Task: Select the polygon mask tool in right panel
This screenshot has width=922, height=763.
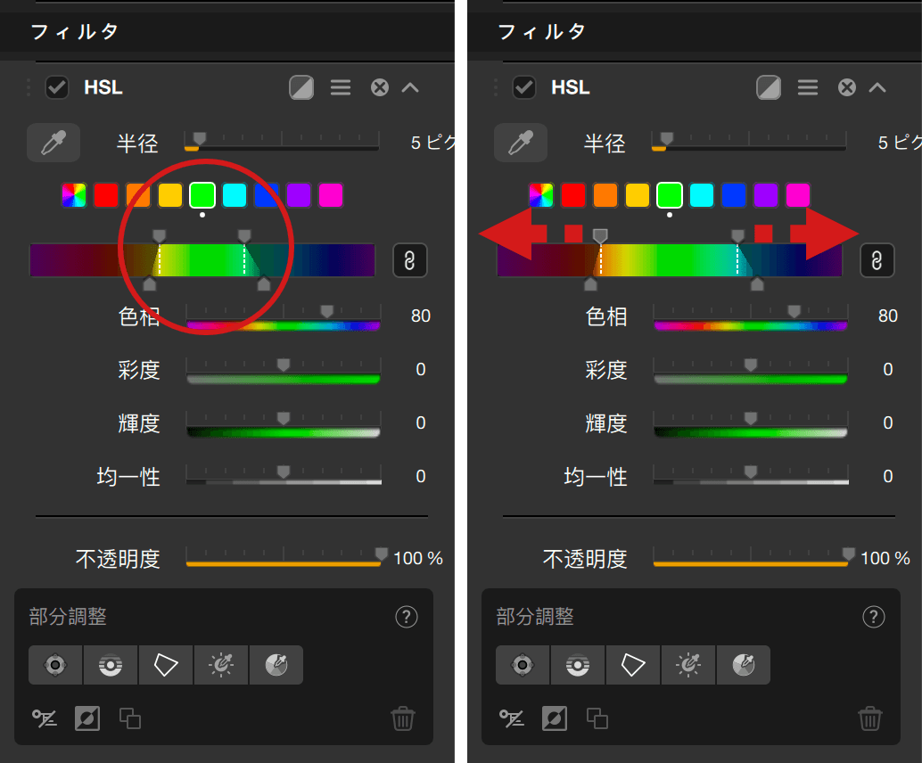Action: click(633, 665)
